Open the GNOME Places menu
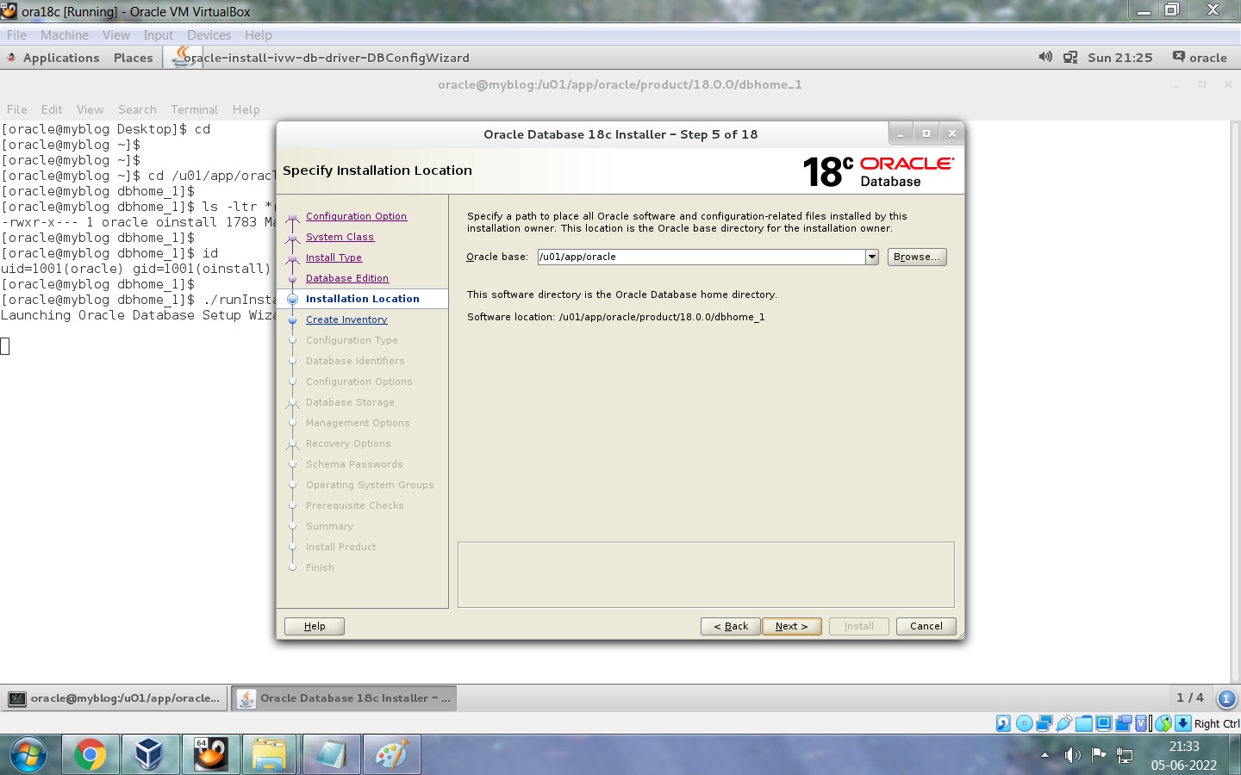Image resolution: width=1241 pixels, height=775 pixels. (x=134, y=58)
